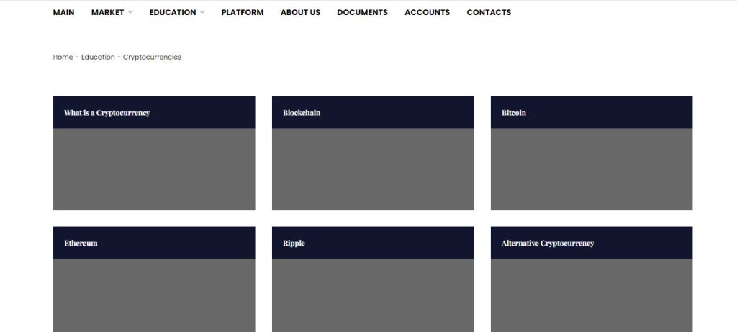The image size is (737, 332).
Task: Open the Bitcoin card title
Action: pyautogui.click(x=514, y=113)
